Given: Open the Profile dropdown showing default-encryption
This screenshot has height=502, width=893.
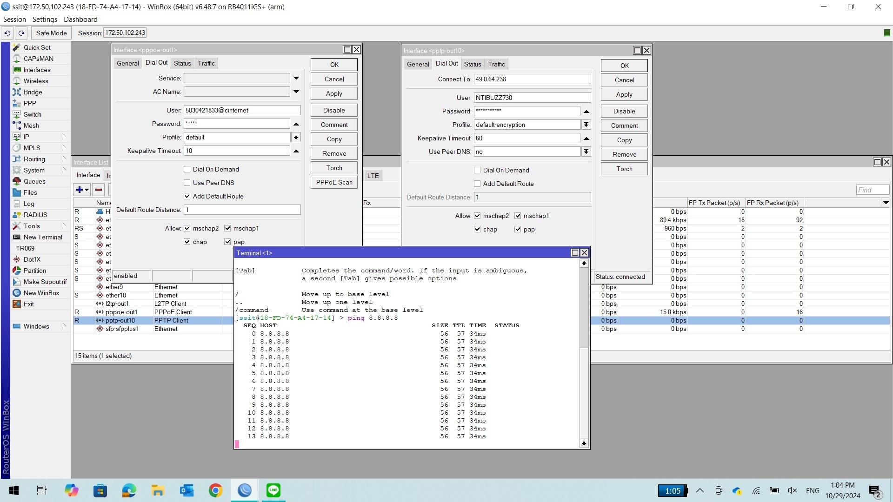Looking at the screenshot, I should pos(586,125).
